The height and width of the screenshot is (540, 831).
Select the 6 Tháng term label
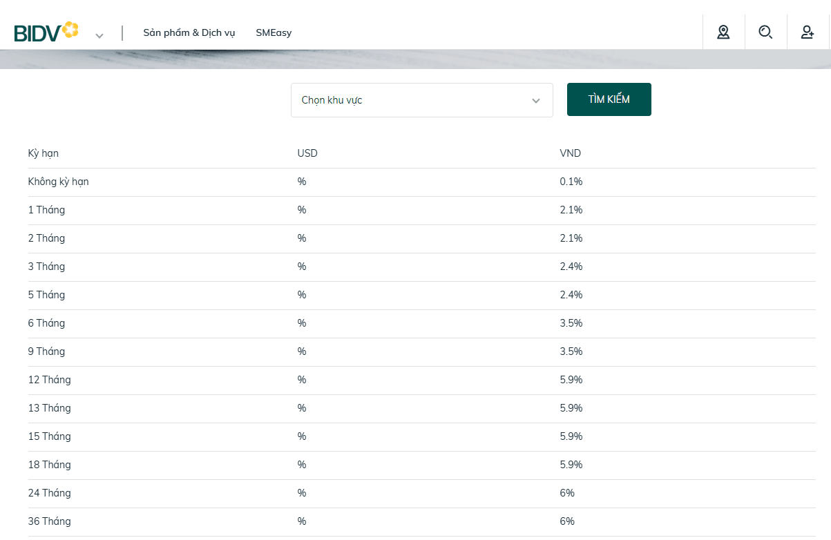(46, 323)
